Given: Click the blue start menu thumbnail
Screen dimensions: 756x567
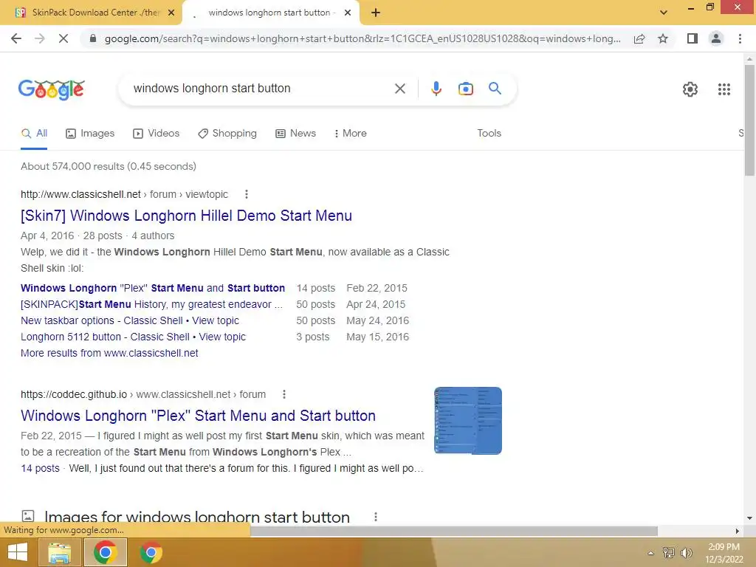Looking at the screenshot, I should click(x=467, y=420).
